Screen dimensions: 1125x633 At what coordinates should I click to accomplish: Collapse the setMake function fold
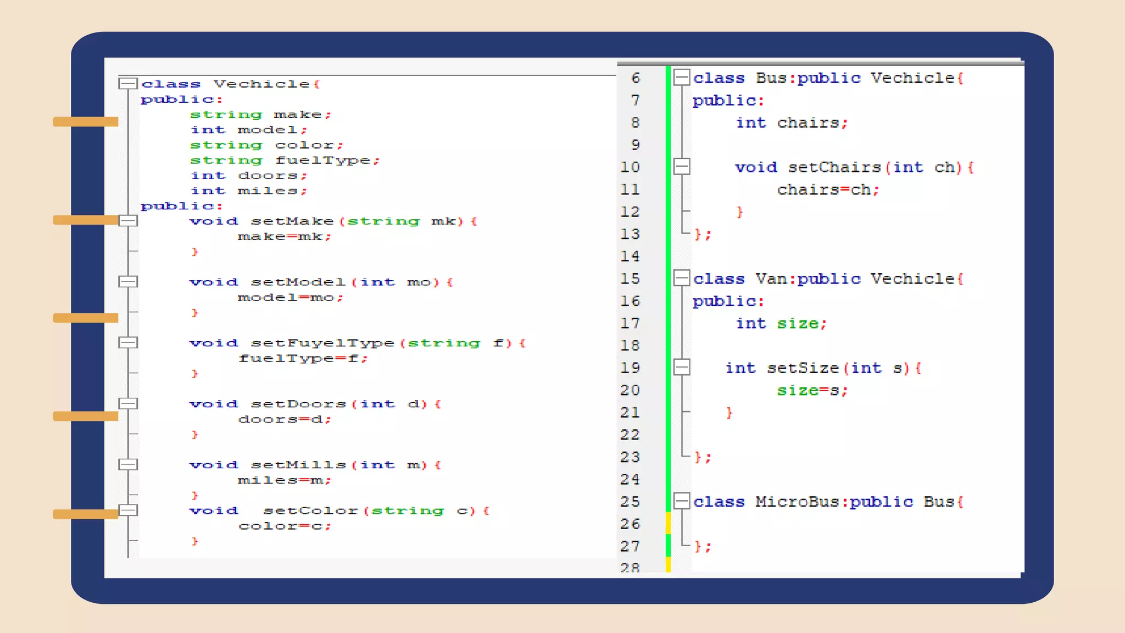128,221
